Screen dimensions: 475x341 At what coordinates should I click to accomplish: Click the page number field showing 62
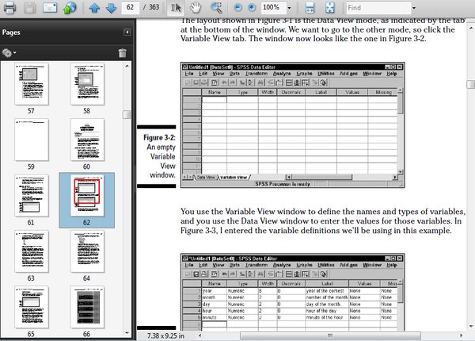[131, 8]
